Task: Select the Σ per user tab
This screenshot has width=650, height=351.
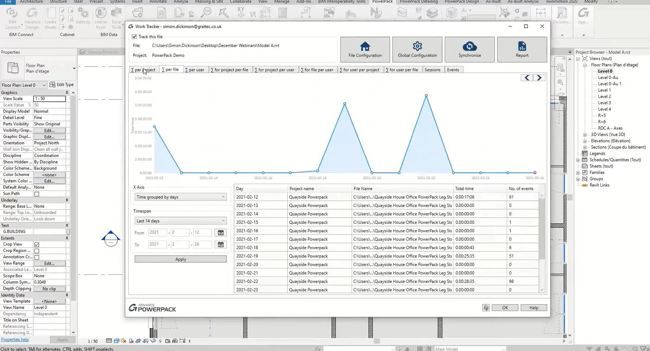Action: 195,70
